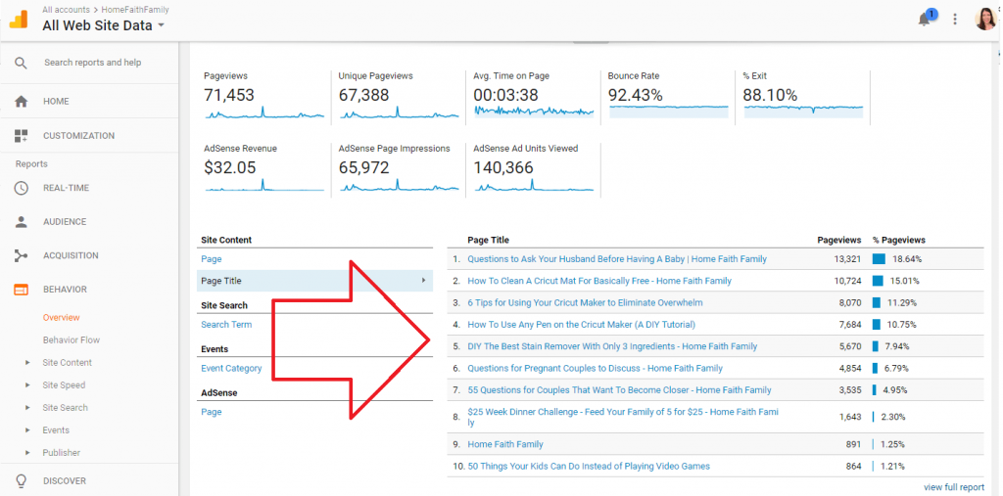The image size is (1003, 496).
Task: Click the Bounce Rate sparkline chart
Action: 669,112
